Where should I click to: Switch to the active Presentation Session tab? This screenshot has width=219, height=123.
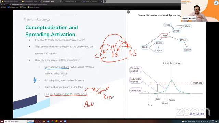52,1
